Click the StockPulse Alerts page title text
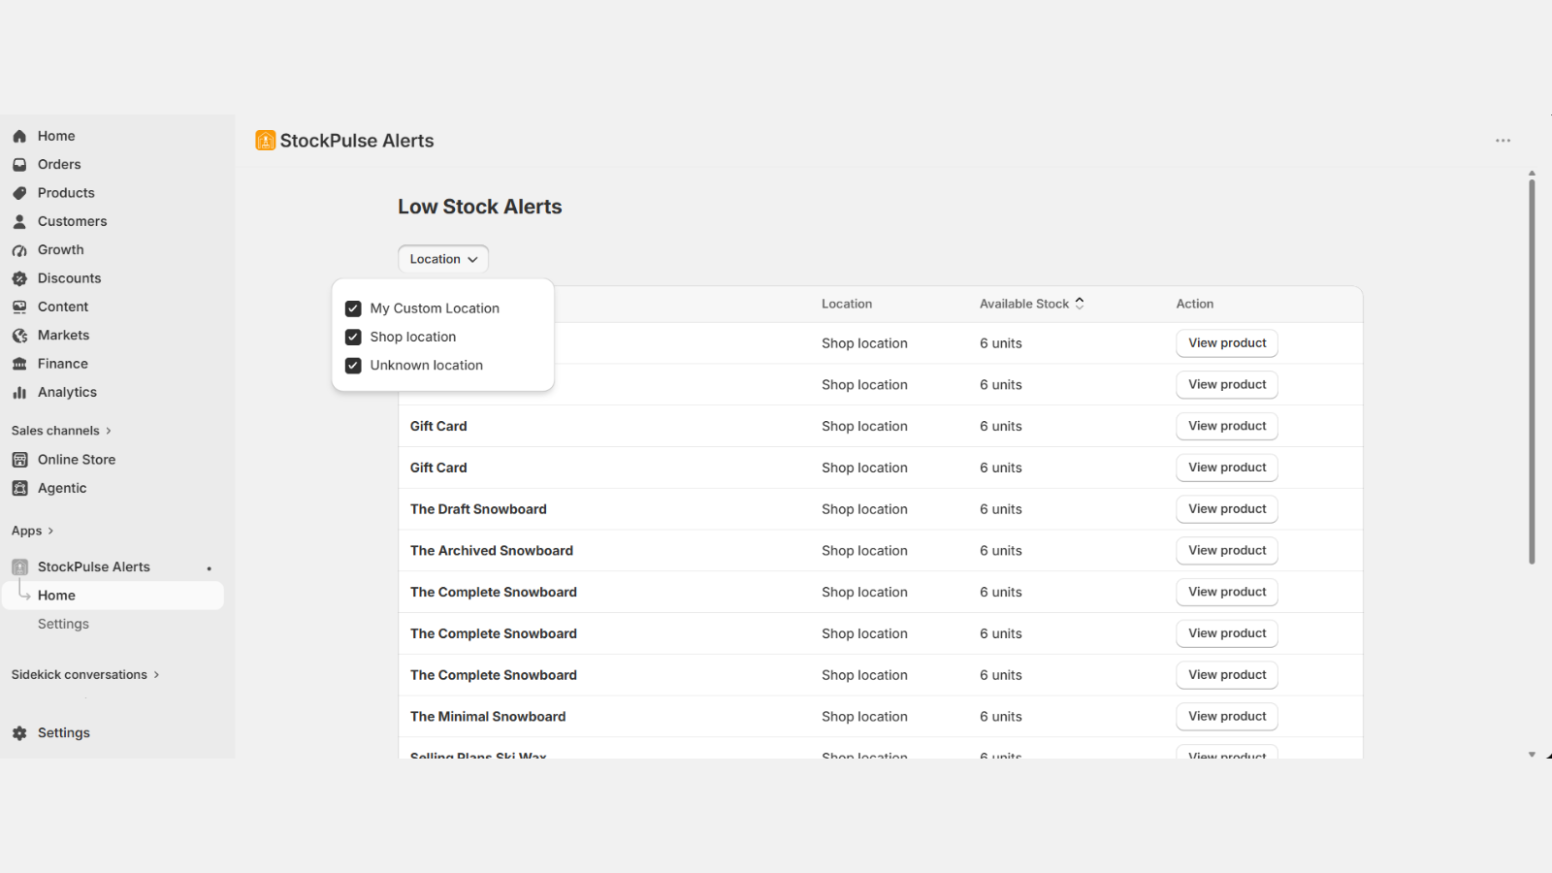1552x873 pixels. [357, 141]
